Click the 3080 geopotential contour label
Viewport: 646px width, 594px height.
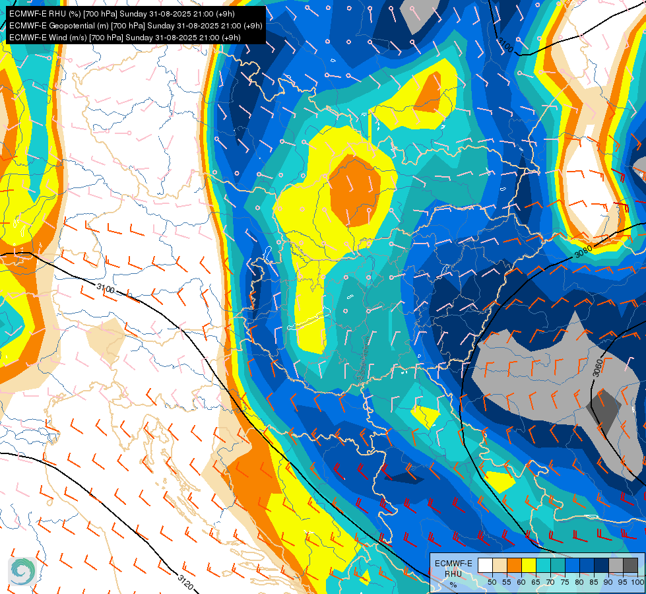[x=583, y=251]
